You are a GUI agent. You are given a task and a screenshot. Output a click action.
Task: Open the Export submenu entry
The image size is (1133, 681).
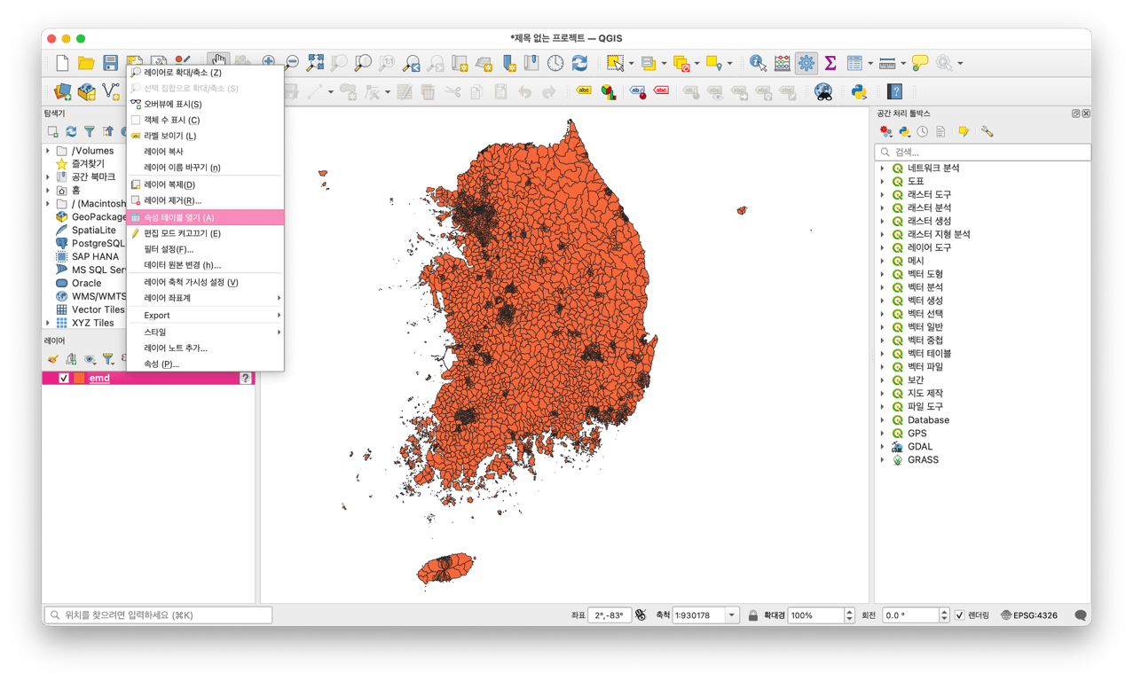pyautogui.click(x=157, y=315)
